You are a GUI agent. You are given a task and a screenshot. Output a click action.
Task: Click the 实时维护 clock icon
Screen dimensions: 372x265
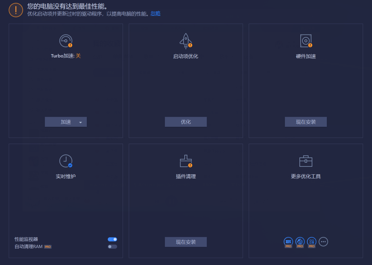pos(66,161)
